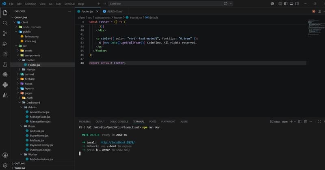This screenshot has height=170, width=325.
Task: Switch to the Ports panel tab
Action: [153, 122]
